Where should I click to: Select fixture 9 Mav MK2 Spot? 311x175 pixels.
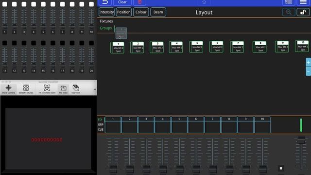pos(282,47)
